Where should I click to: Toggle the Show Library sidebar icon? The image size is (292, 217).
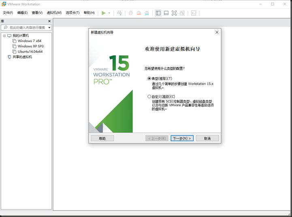[x=158, y=13]
